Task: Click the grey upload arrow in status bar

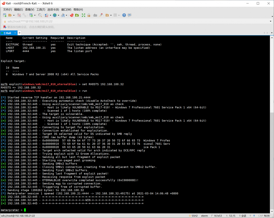Action: coord(250,216)
